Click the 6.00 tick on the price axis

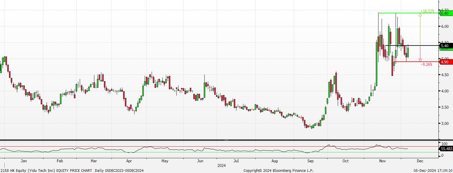coord(444,26)
